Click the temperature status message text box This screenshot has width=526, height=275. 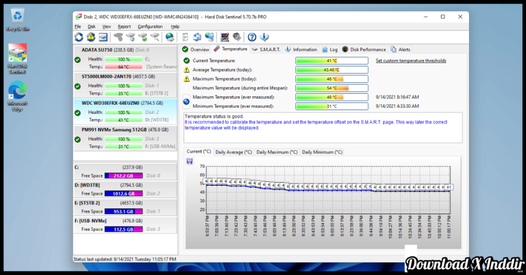pyautogui.click(x=323, y=128)
